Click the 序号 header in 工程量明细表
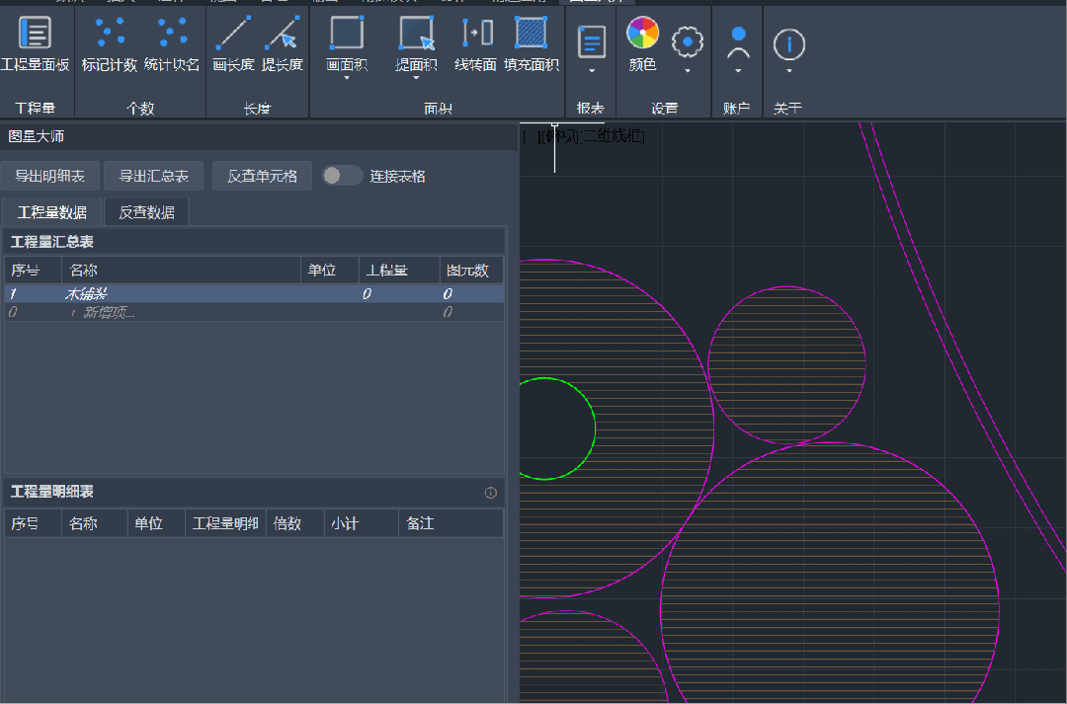Viewport: 1067px width, 704px height. pos(33,523)
